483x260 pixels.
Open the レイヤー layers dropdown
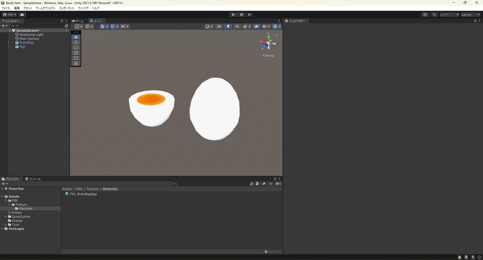(450, 15)
